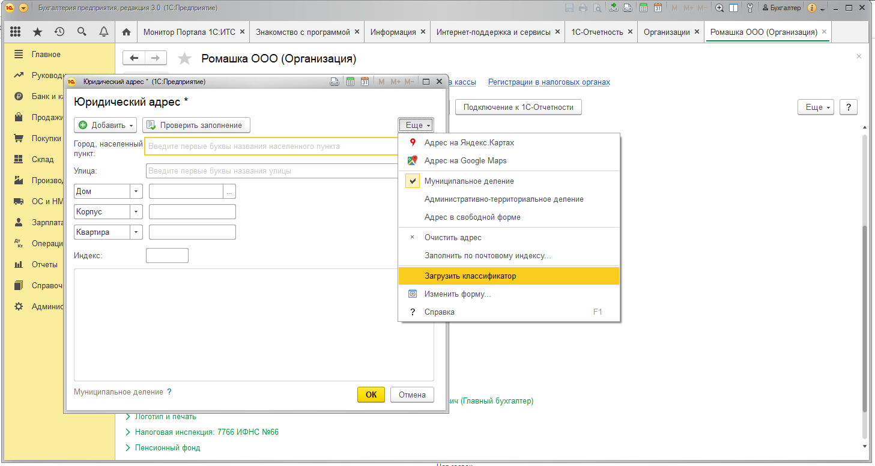Click help question mark button on form

click(848, 107)
